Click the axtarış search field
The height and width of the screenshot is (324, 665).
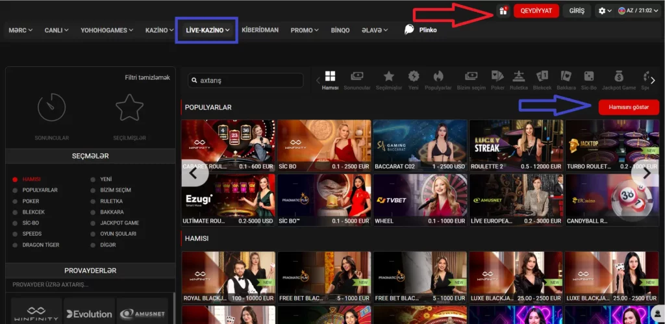(x=245, y=80)
